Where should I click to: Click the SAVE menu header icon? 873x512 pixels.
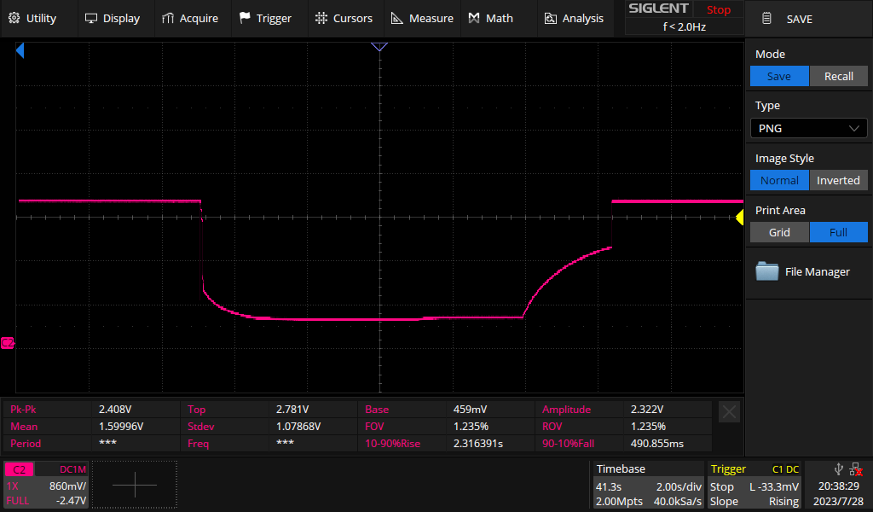click(767, 19)
